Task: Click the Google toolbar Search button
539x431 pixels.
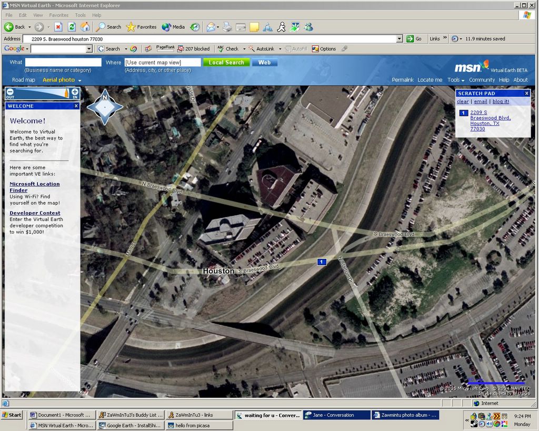Action: [109, 49]
